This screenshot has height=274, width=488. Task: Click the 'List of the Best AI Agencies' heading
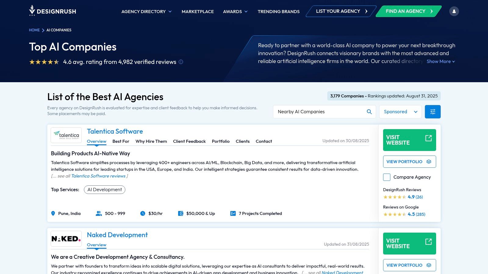(105, 97)
